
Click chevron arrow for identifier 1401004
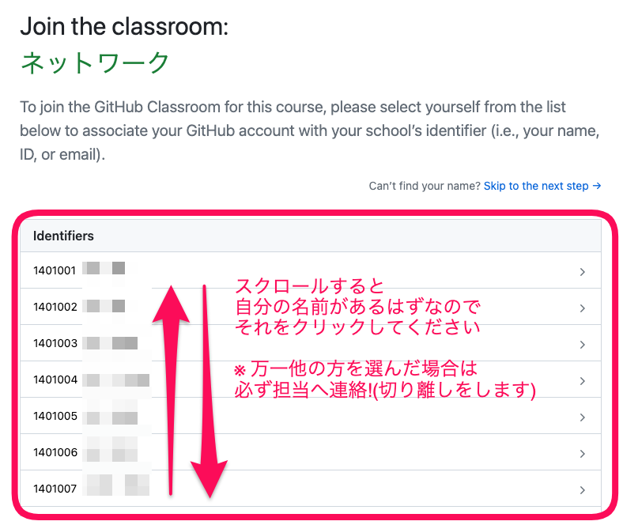[x=582, y=381]
